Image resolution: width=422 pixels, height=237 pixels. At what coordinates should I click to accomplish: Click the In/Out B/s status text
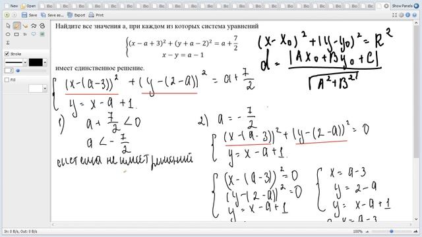[x=20, y=231]
